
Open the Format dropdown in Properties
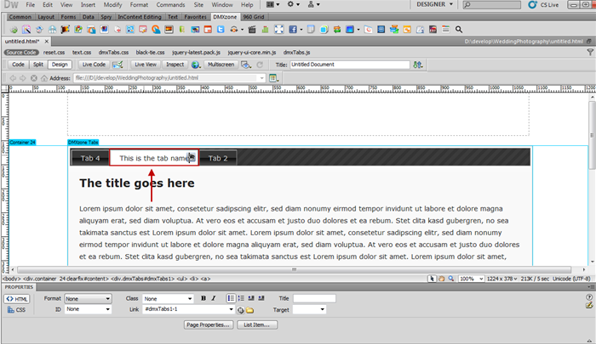(88, 299)
